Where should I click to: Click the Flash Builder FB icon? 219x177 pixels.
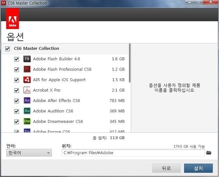27,59
